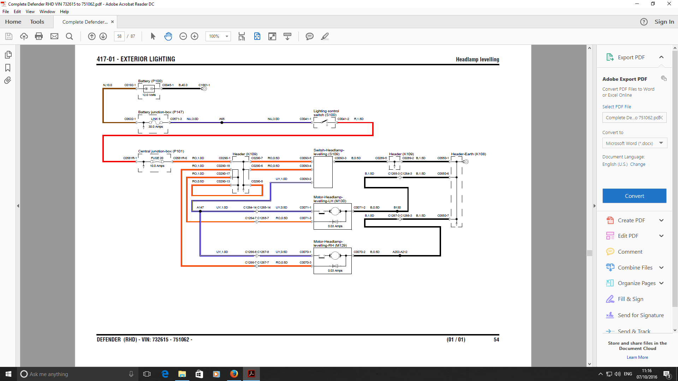This screenshot has height=381, width=678.
Task: Print the document via printer icon
Action: coord(39,36)
